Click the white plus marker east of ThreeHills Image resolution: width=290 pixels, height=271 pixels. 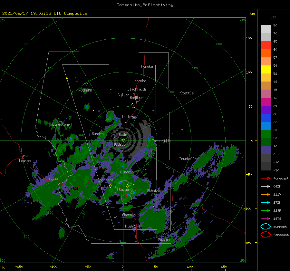[182, 130]
